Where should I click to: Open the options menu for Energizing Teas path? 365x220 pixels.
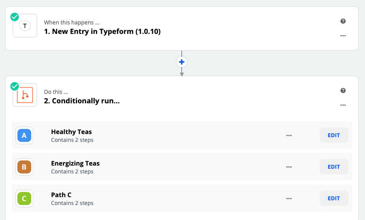click(x=289, y=167)
